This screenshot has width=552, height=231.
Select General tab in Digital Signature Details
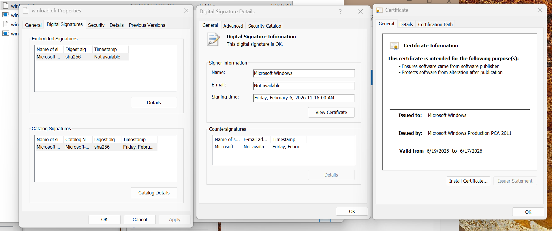[x=210, y=25]
